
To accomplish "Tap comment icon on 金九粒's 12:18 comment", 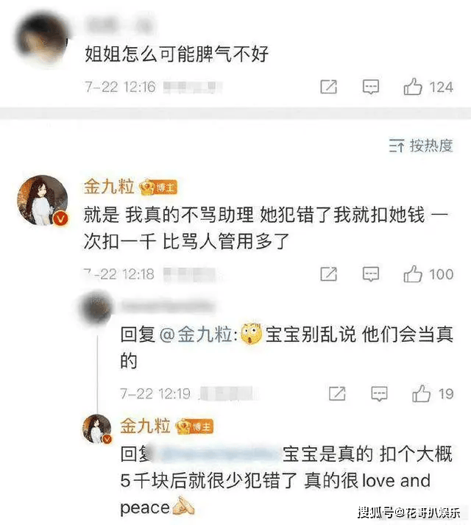I will tap(371, 274).
